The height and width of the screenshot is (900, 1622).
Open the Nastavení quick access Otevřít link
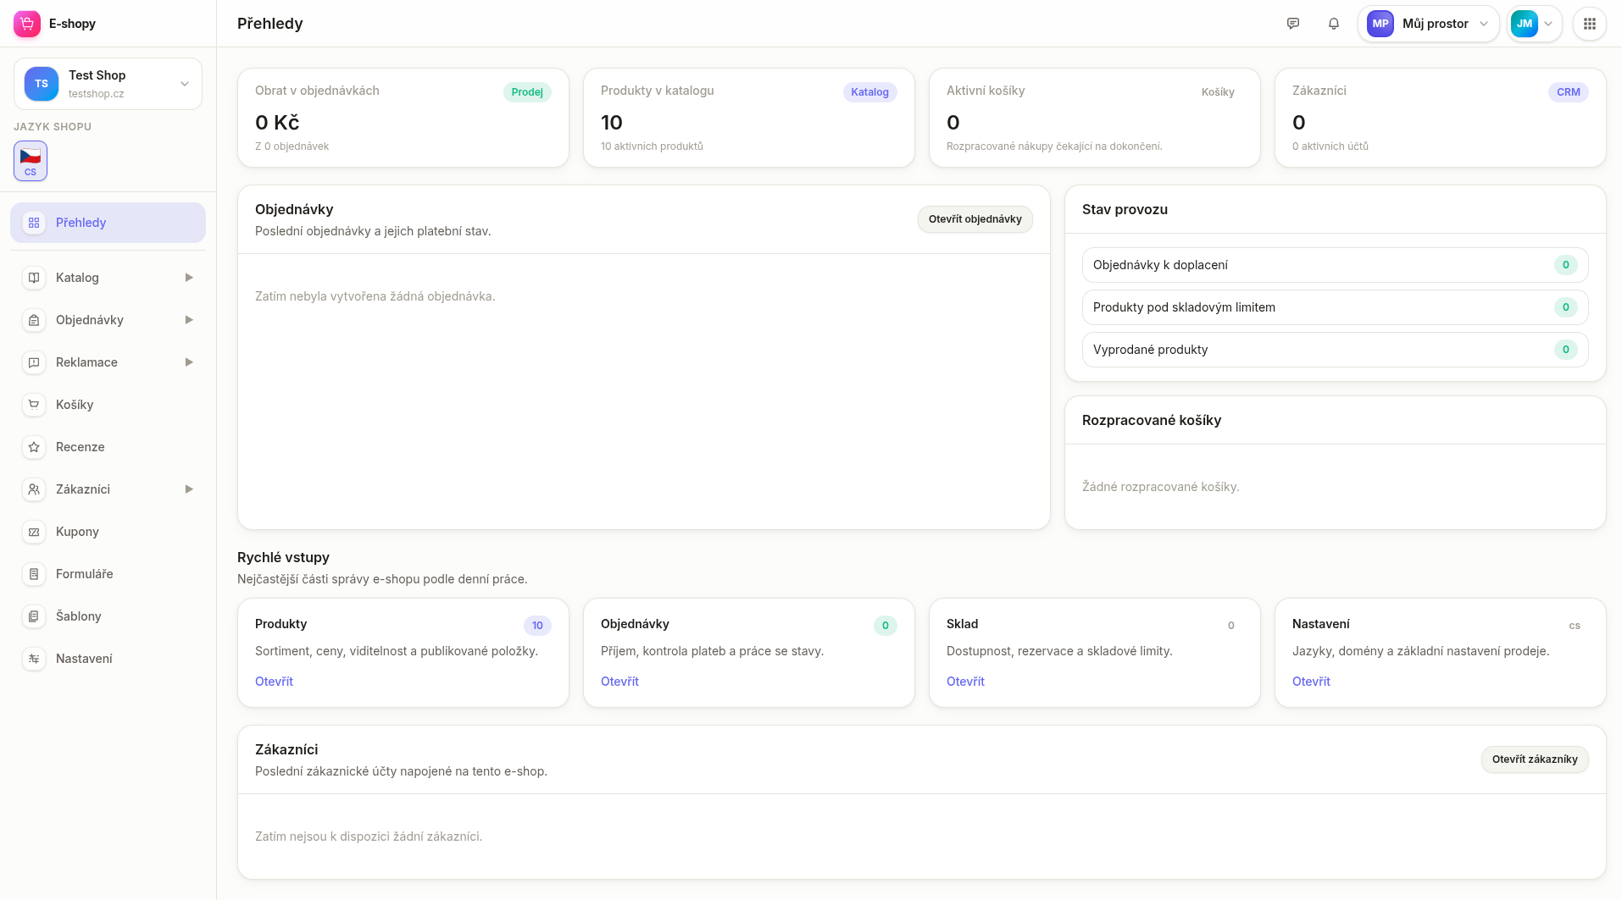1311,682
